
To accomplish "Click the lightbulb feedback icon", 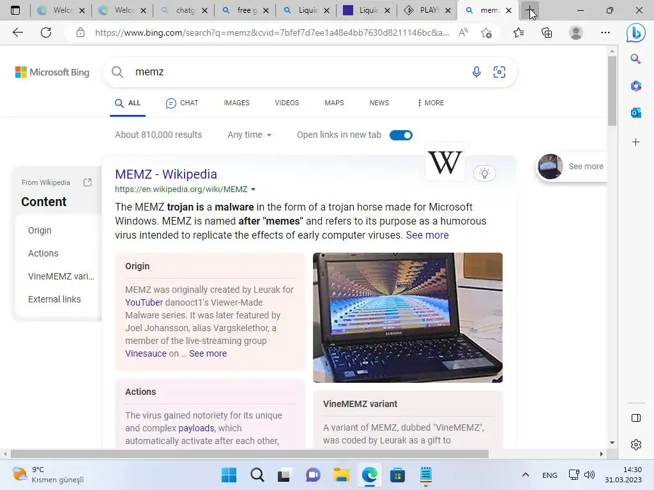I will coord(485,174).
